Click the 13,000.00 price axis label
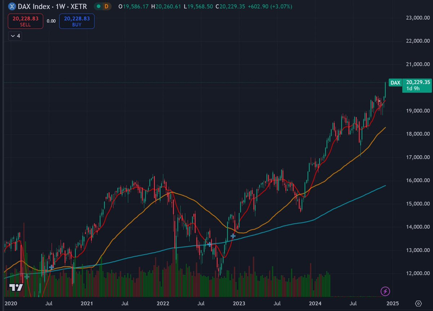Screen dimensions: 433x311 [418, 250]
